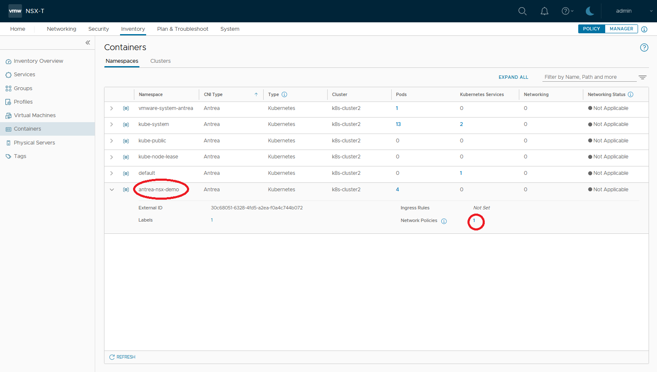This screenshot has width=657, height=372.
Task: Open Pods count 13 for kube-system
Action: (398, 124)
